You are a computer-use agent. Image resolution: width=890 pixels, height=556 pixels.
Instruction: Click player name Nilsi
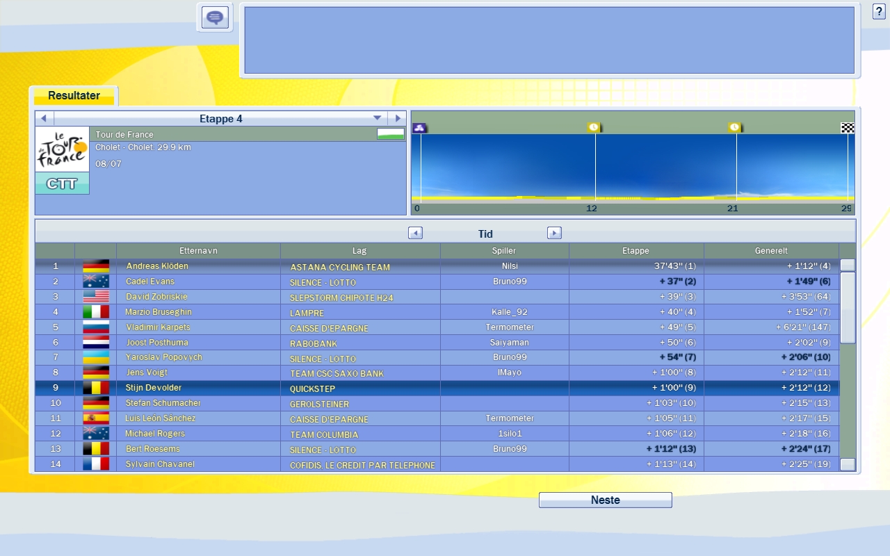510,266
